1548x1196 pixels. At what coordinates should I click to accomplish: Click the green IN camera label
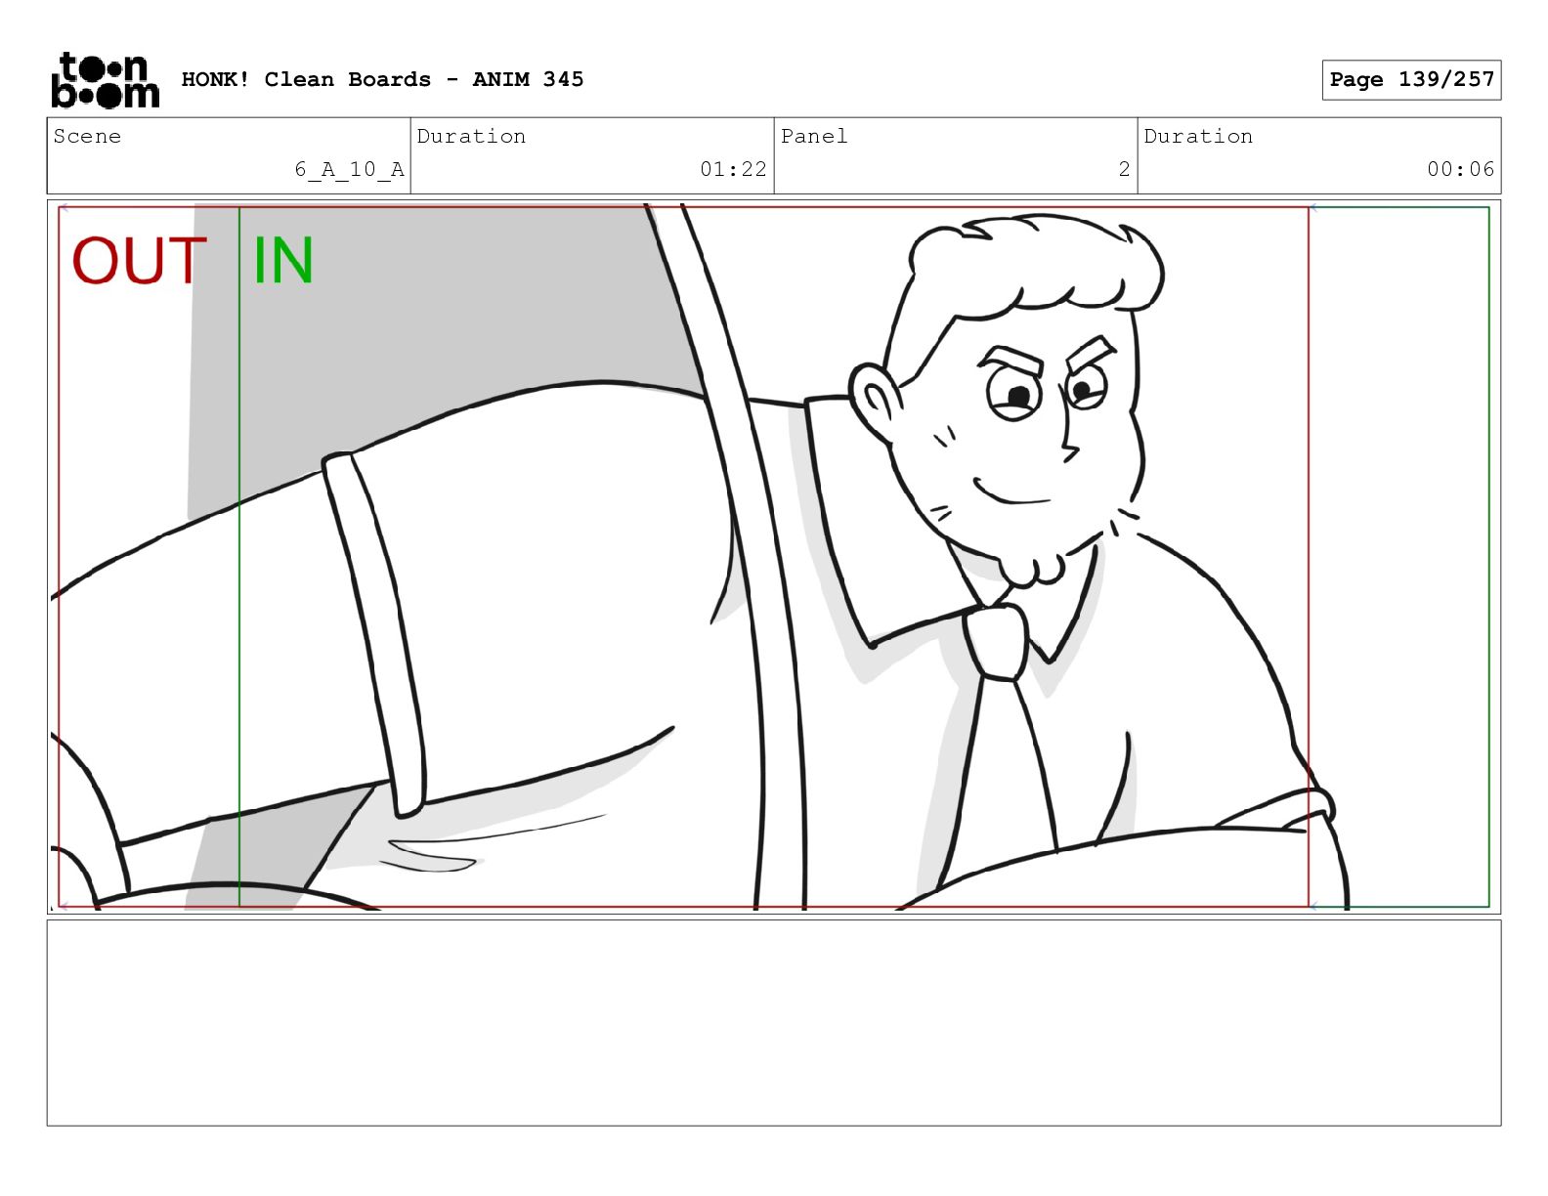click(x=282, y=262)
